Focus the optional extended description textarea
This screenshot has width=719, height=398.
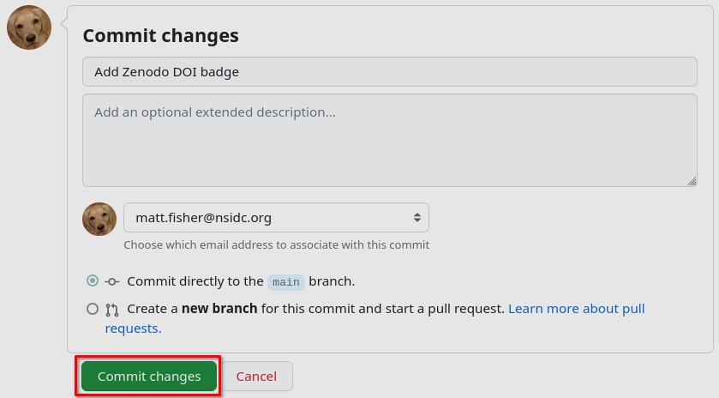pos(389,140)
